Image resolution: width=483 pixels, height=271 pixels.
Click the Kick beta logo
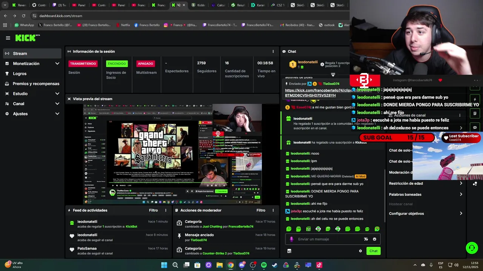click(x=28, y=38)
